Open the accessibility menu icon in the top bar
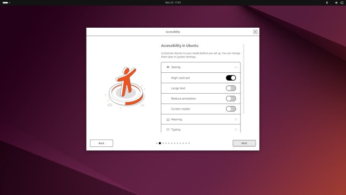Screen dimensions: 346x195 pos(327,3)
